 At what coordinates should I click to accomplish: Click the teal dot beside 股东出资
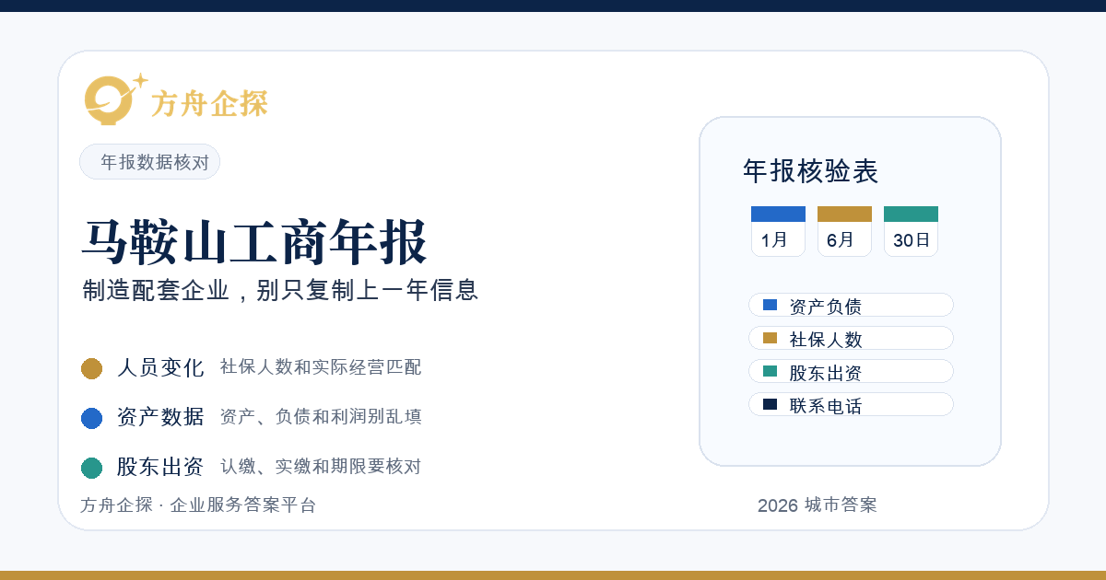point(91,468)
